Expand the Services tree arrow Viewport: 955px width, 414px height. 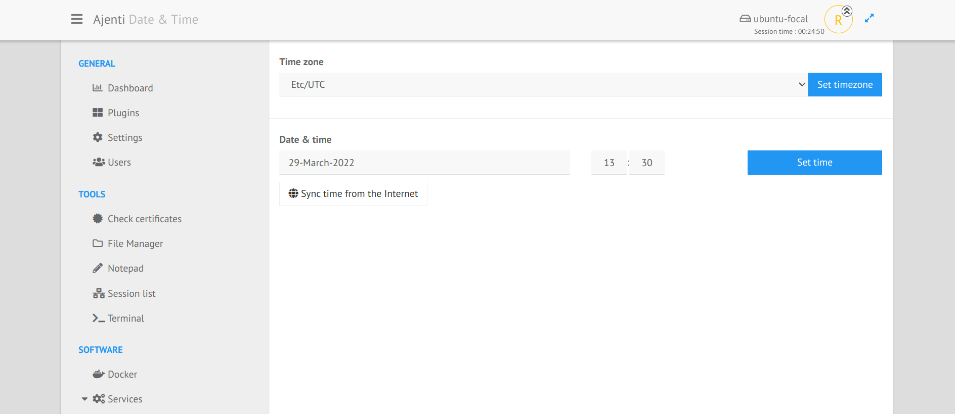click(84, 399)
